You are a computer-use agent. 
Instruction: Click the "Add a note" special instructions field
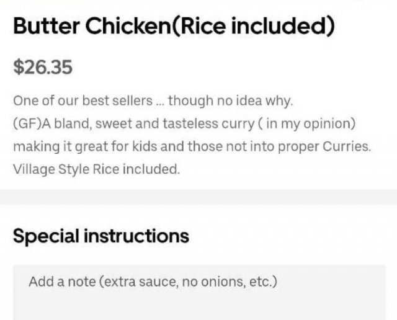[x=198, y=291]
